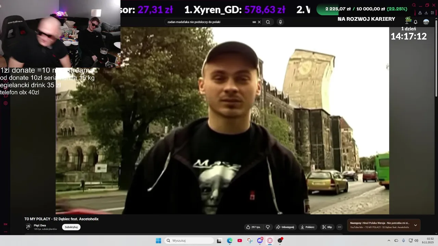Viewport: 438px width, 246px height.
Task: Open the browser easy setup sliders icon
Action: click(x=432, y=13)
